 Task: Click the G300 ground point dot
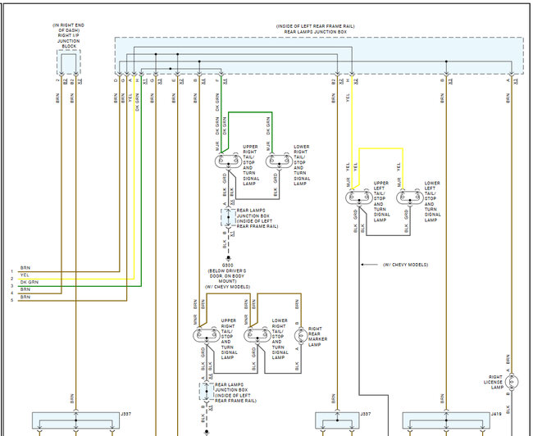pos(229,258)
